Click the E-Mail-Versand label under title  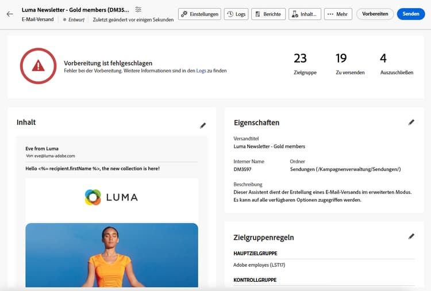pyautogui.click(x=38, y=20)
